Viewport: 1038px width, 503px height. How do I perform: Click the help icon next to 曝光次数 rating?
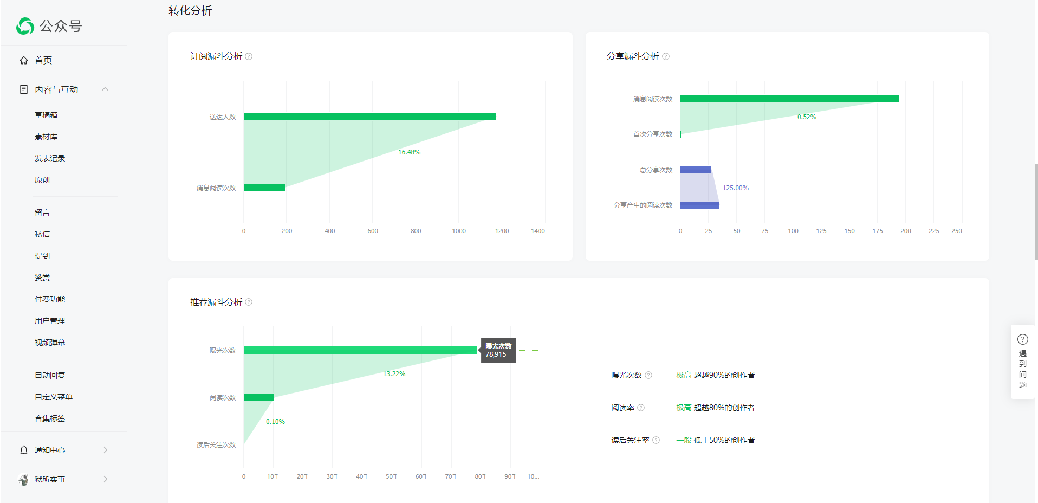(x=648, y=375)
